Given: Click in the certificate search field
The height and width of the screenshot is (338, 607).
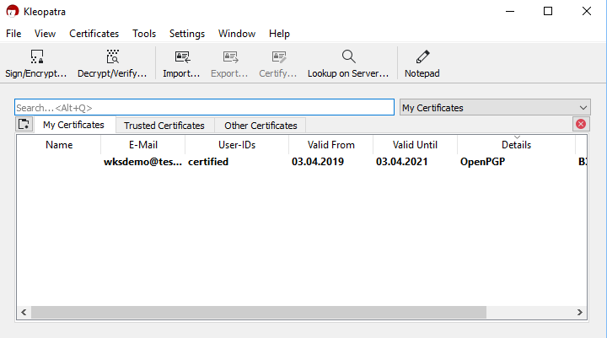Looking at the screenshot, I should [204, 108].
